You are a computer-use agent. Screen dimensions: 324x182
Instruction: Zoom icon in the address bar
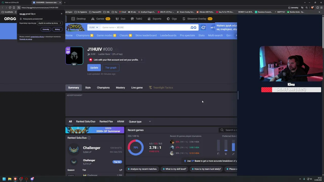[x=307, y=8]
